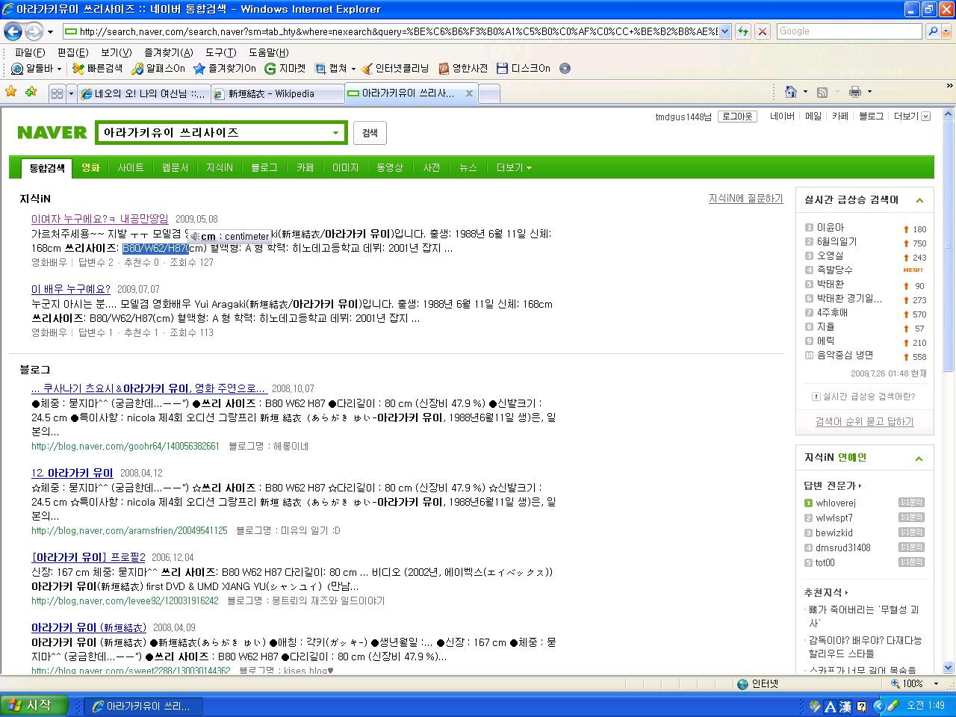Click the Print icon
Image resolution: width=956 pixels, height=717 pixels.
[x=855, y=92]
